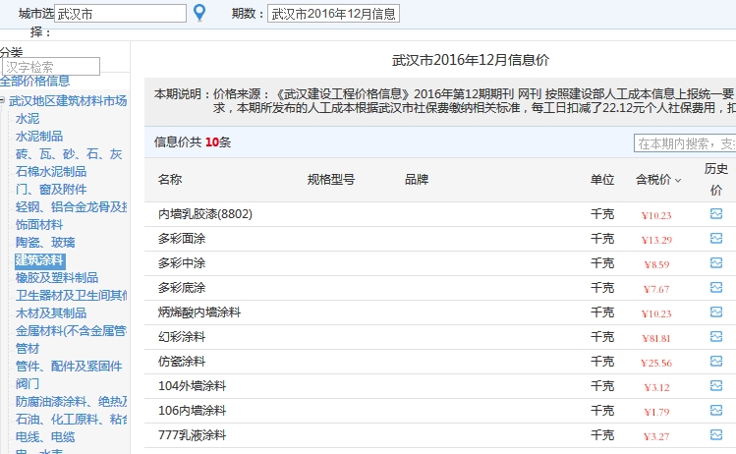This screenshot has width=736, height=454.
Task: Click the ¥3.12 price value
Action: (656, 387)
